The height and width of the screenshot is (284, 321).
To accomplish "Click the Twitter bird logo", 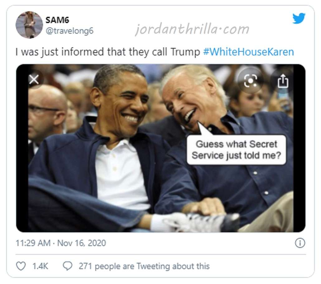I will coord(299,18).
